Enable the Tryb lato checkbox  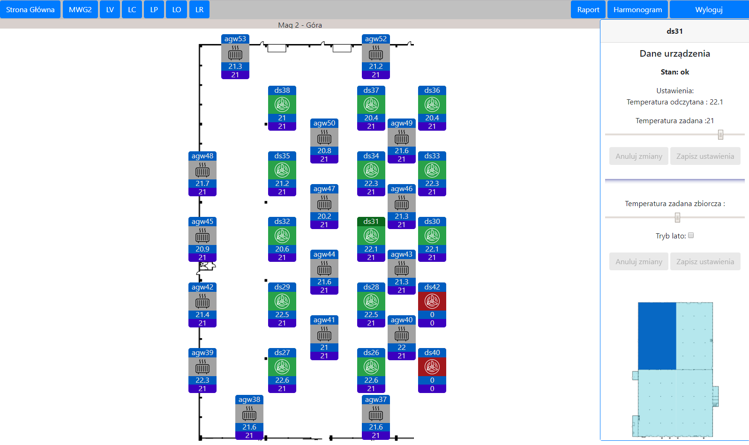[x=690, y=236]
